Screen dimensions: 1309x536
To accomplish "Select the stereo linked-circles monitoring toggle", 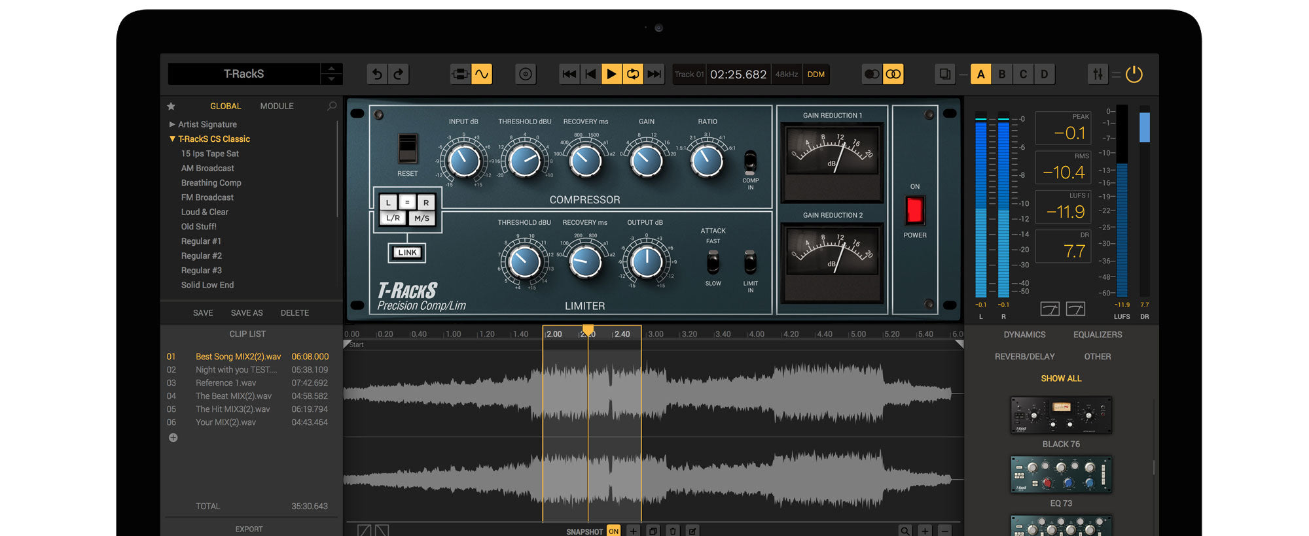I will [893, 74].
